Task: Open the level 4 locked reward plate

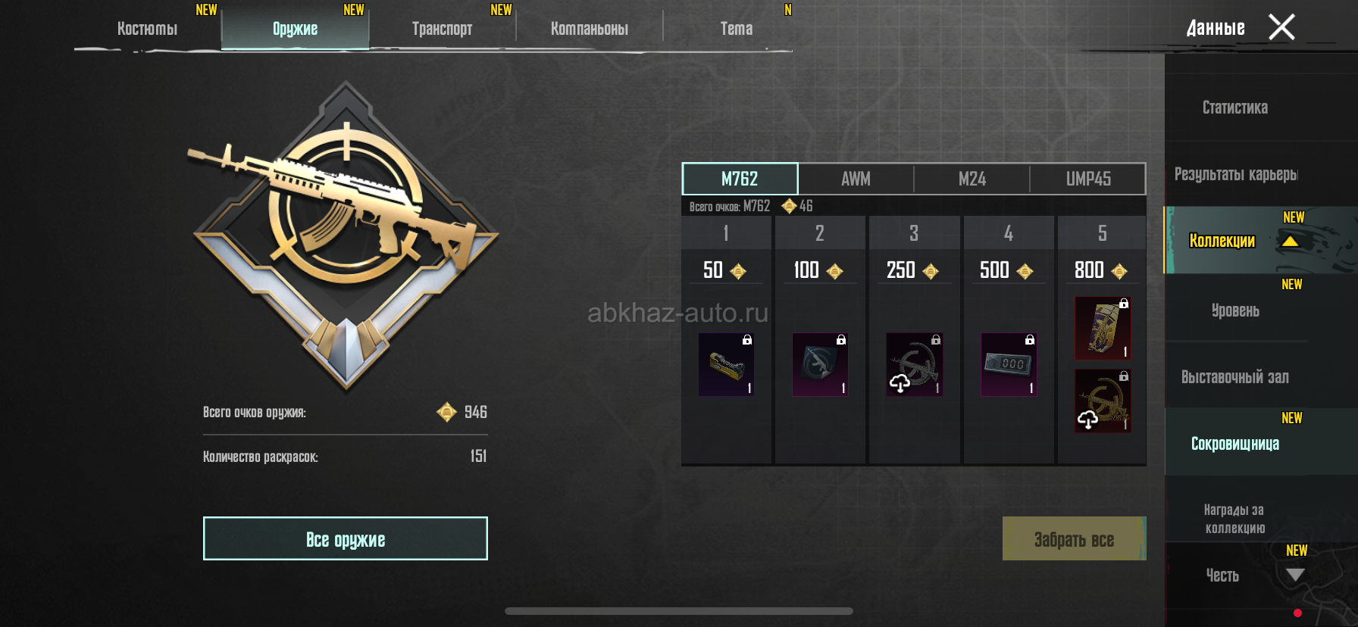Action: pyautogui.click(x=1008, y=364)
